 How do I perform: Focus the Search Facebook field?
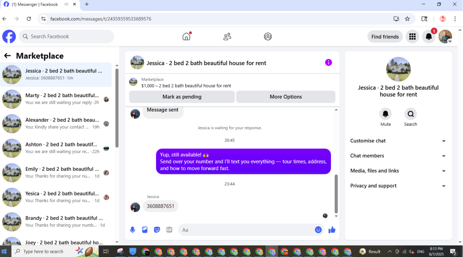pyautogui.click(x=67, y=37)
